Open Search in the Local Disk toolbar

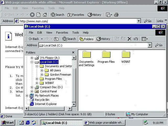click(69, 39)
